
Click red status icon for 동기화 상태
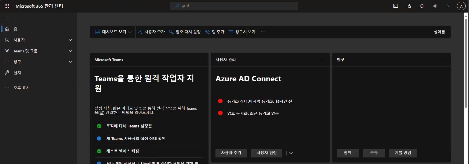220,101
